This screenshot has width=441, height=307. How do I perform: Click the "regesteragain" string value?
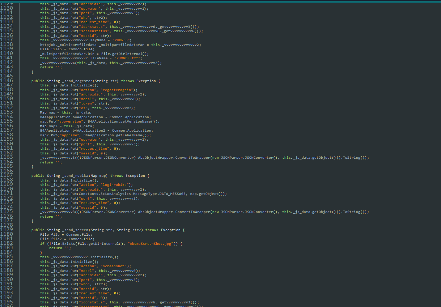tap(117, 90)
